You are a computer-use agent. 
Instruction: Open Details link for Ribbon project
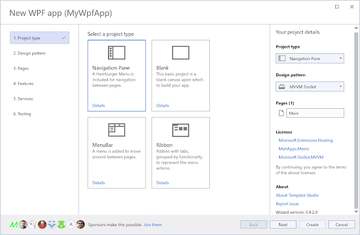pos(163,183)
